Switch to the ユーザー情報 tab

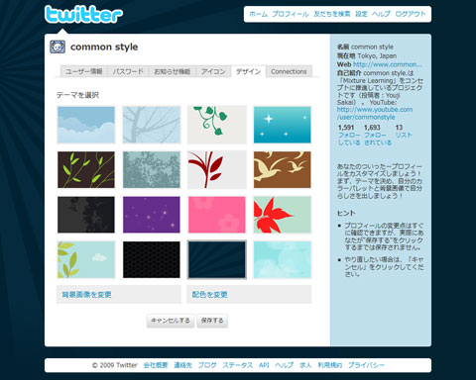[x=84, y=71]
